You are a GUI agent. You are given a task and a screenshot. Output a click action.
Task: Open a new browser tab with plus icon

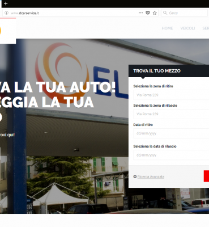pyautogui.click(x=6, y=3)
